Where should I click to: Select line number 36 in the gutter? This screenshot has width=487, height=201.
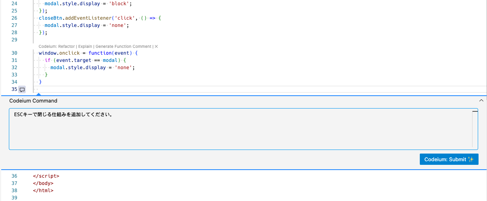pyautogui.click(x=14, y=176)
